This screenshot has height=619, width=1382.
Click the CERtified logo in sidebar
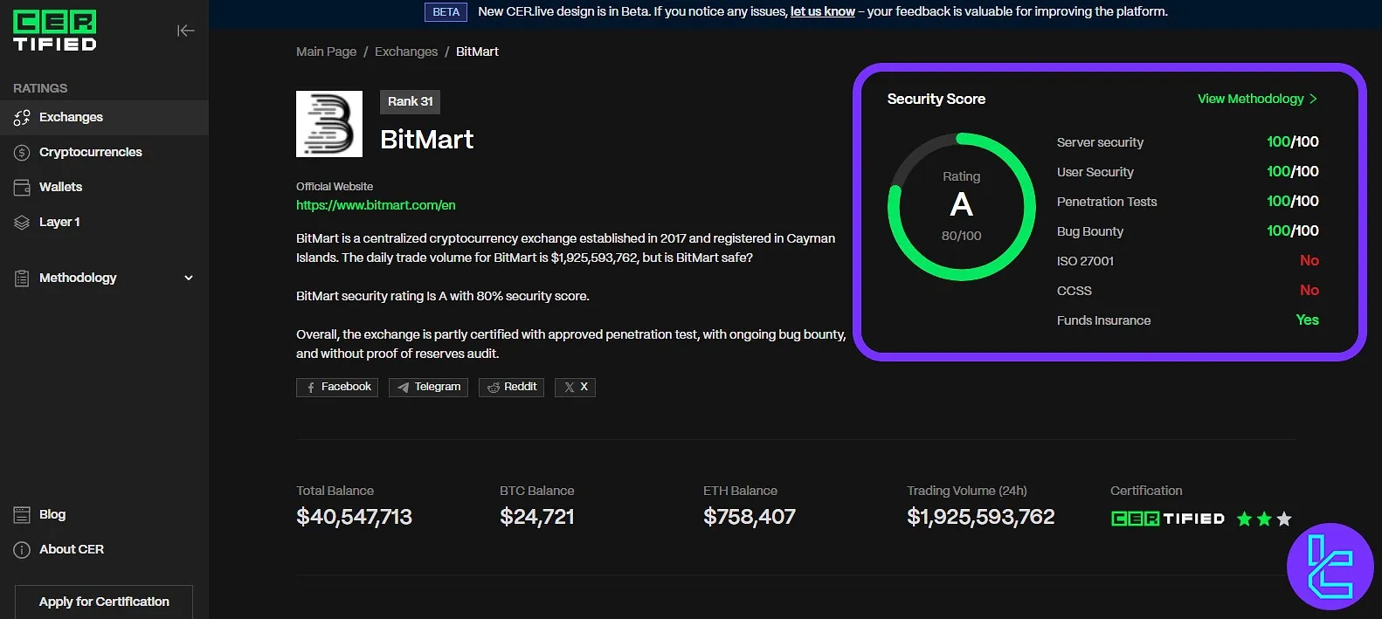[55, 31]
